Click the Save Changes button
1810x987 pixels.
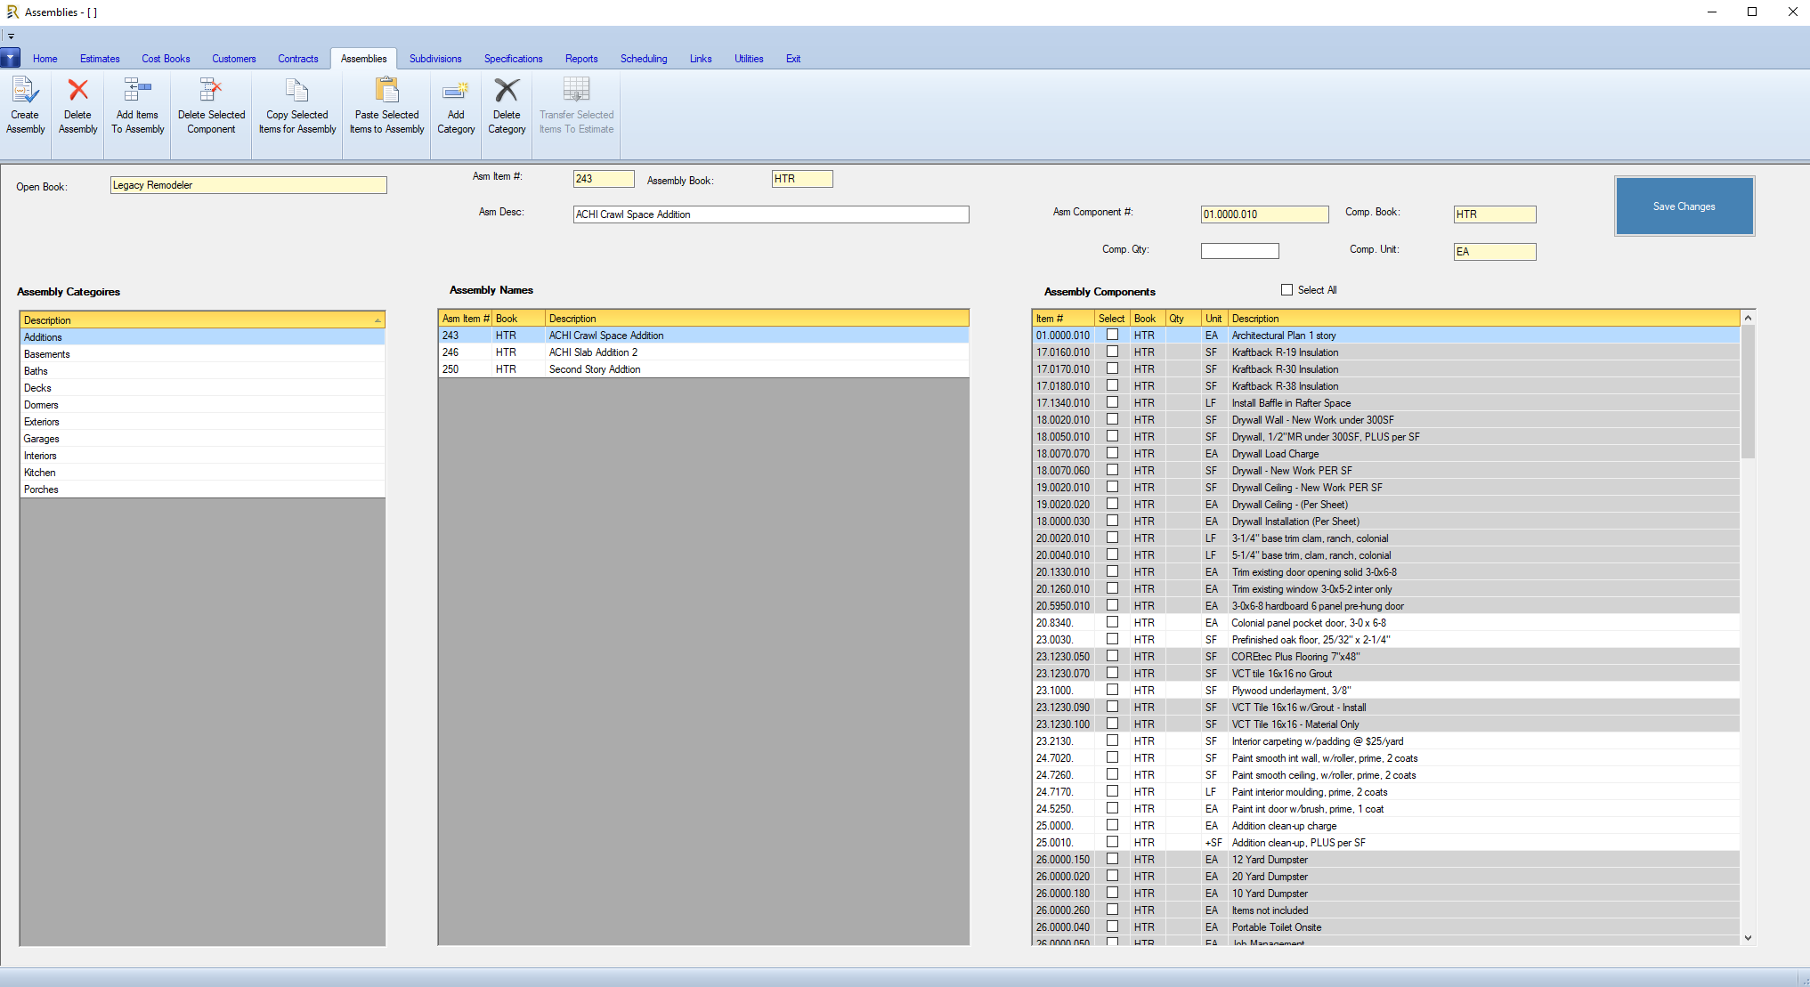click(x=1684, y=206)
